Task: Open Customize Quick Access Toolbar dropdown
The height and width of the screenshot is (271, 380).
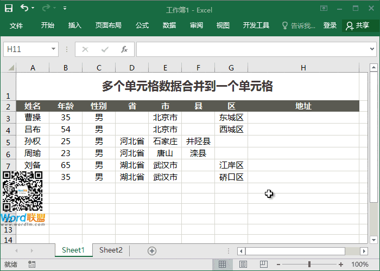Action: click(x=65, y=8)
